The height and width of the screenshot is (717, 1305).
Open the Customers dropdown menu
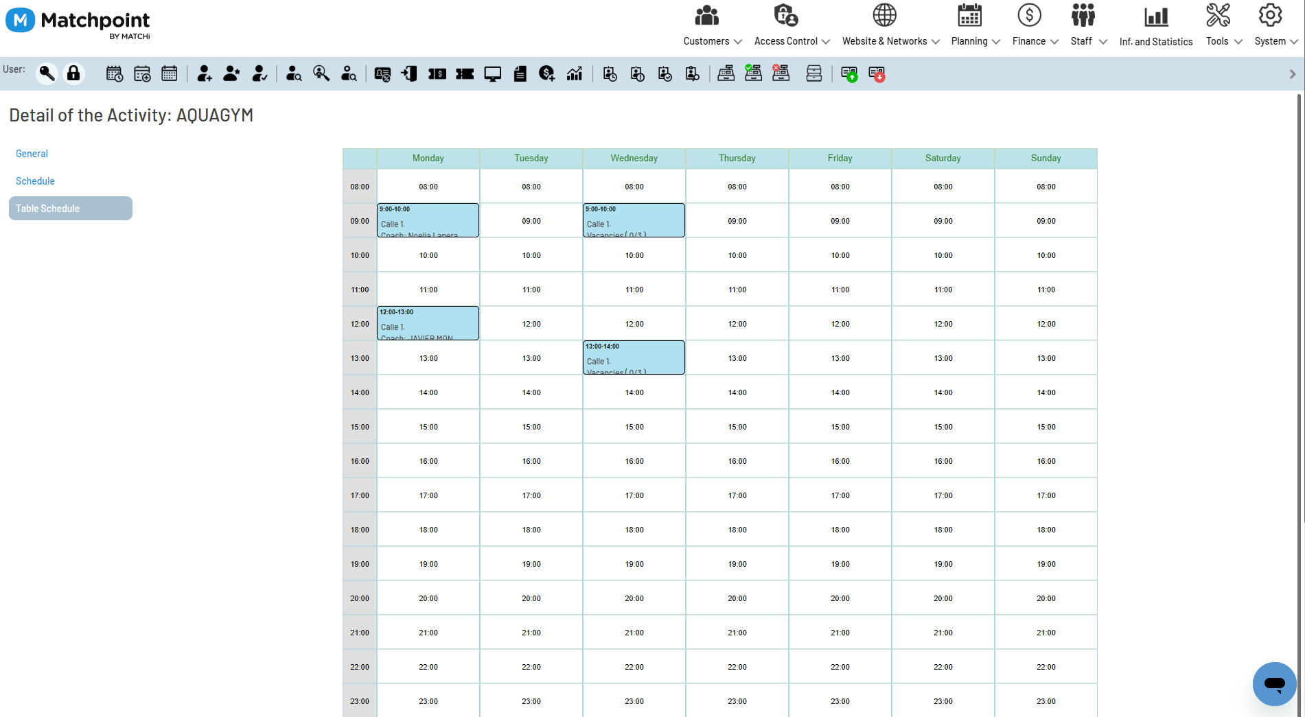[713, 26]
